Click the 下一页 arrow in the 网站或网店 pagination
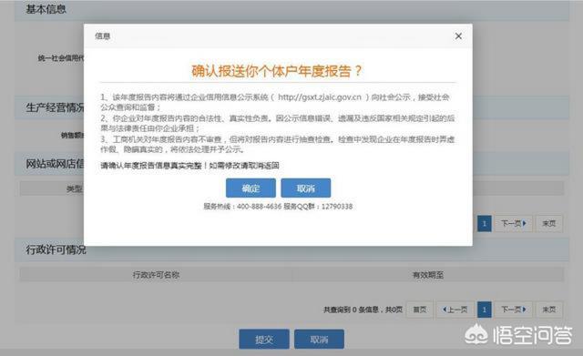 [x=513, y=223]
